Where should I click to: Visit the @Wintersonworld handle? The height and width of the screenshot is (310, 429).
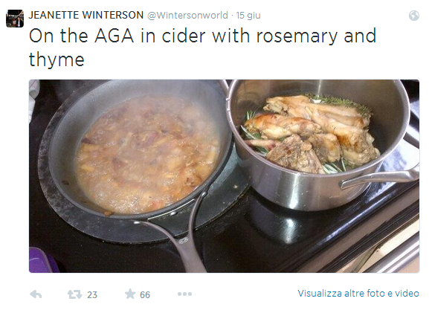click(x=187, y=16)
